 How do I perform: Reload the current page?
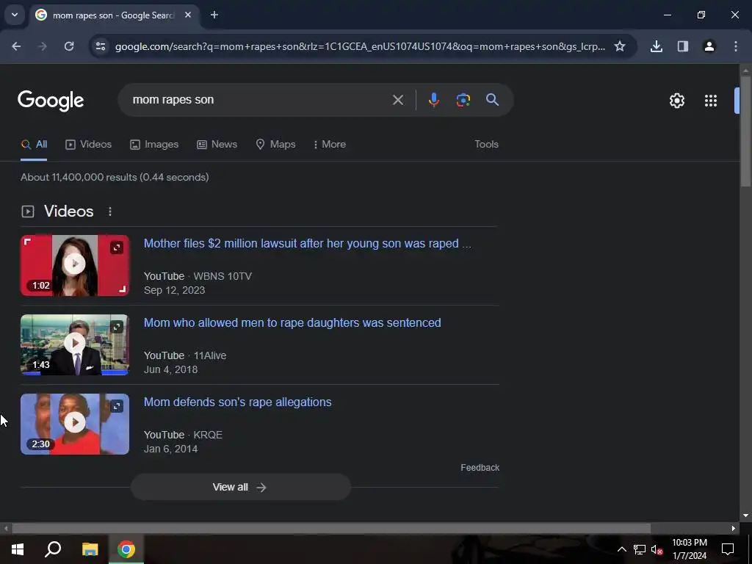[69, 46]
